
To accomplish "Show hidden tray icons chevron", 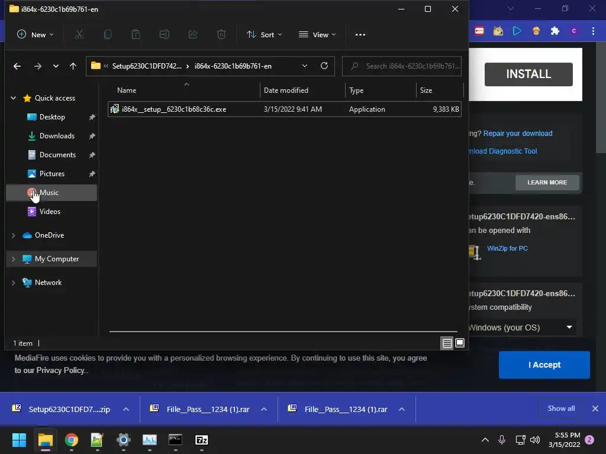I will click(485, 440).
